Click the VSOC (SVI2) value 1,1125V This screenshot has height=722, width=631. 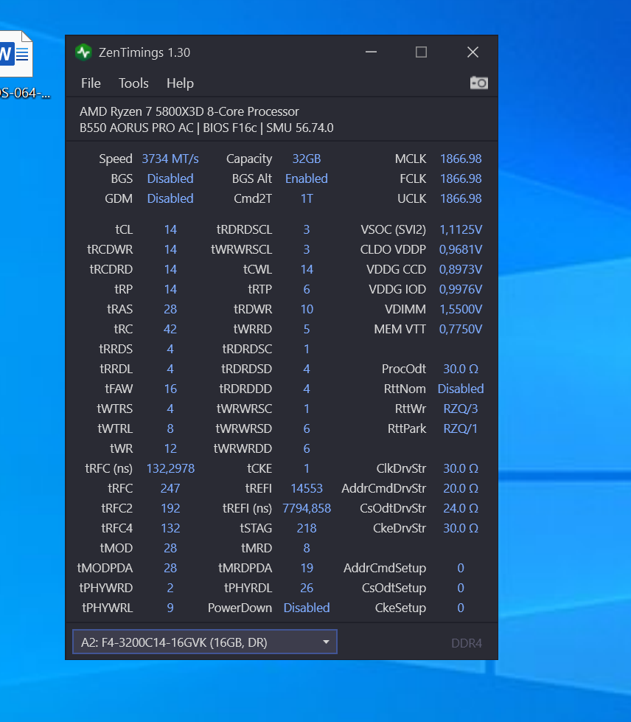click(461, 229)
